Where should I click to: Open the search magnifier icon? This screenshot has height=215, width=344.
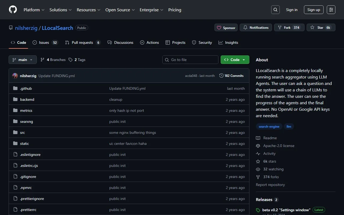[x=275, y=9]
